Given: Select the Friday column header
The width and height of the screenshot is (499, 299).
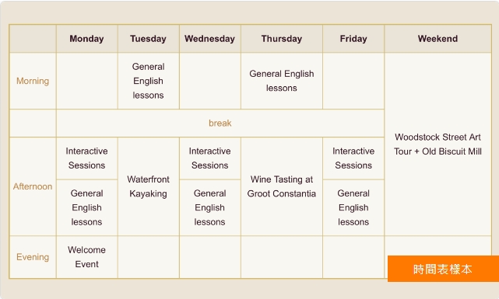Looking at the screenshot, I should (353, 39).
